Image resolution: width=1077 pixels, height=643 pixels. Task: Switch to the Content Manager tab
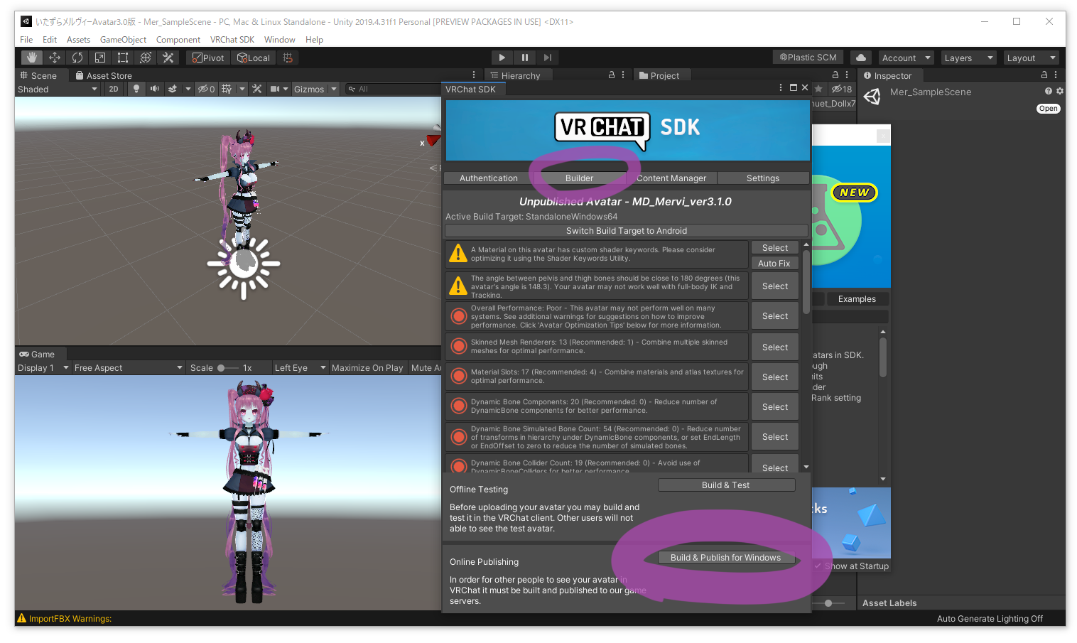[x=671, y=178]
